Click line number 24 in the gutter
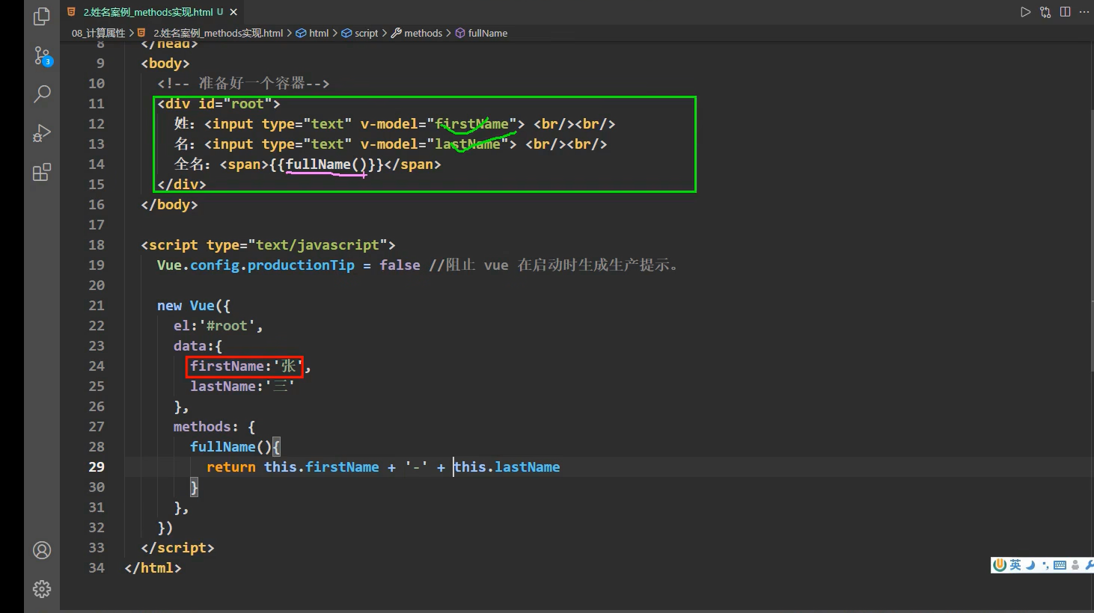This screenshot has width=1094, height=613. 97,366
